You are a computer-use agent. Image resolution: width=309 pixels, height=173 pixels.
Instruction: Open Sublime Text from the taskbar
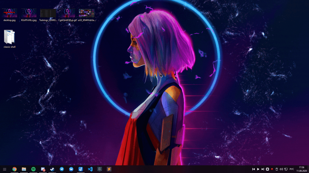[x=109, y=169]
